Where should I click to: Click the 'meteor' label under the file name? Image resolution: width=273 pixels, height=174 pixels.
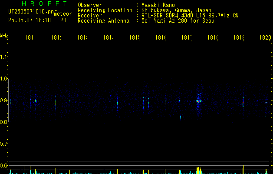(x=63, y=14)
